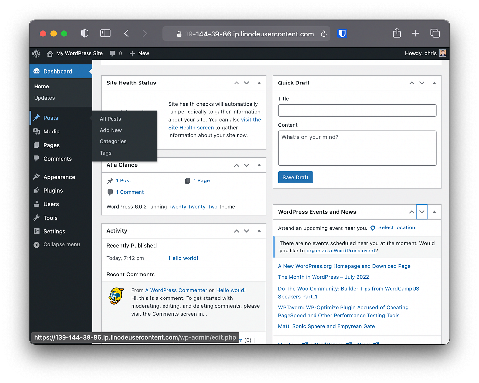479x383 pixels.
Task: Click the Plugins plug icon
Action: [x=37, y=190]
